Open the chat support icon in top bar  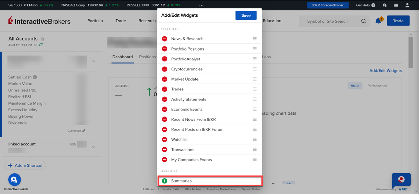point(384,5)
